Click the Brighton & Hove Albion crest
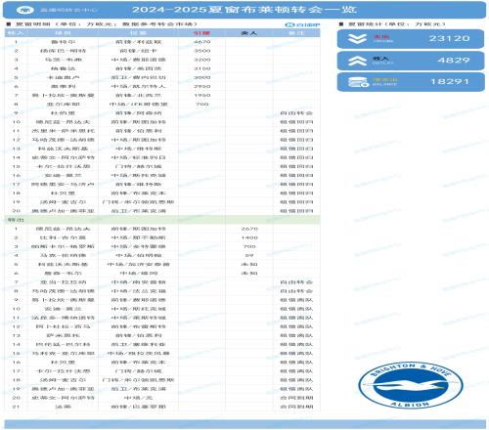 (x=411, y=385)
